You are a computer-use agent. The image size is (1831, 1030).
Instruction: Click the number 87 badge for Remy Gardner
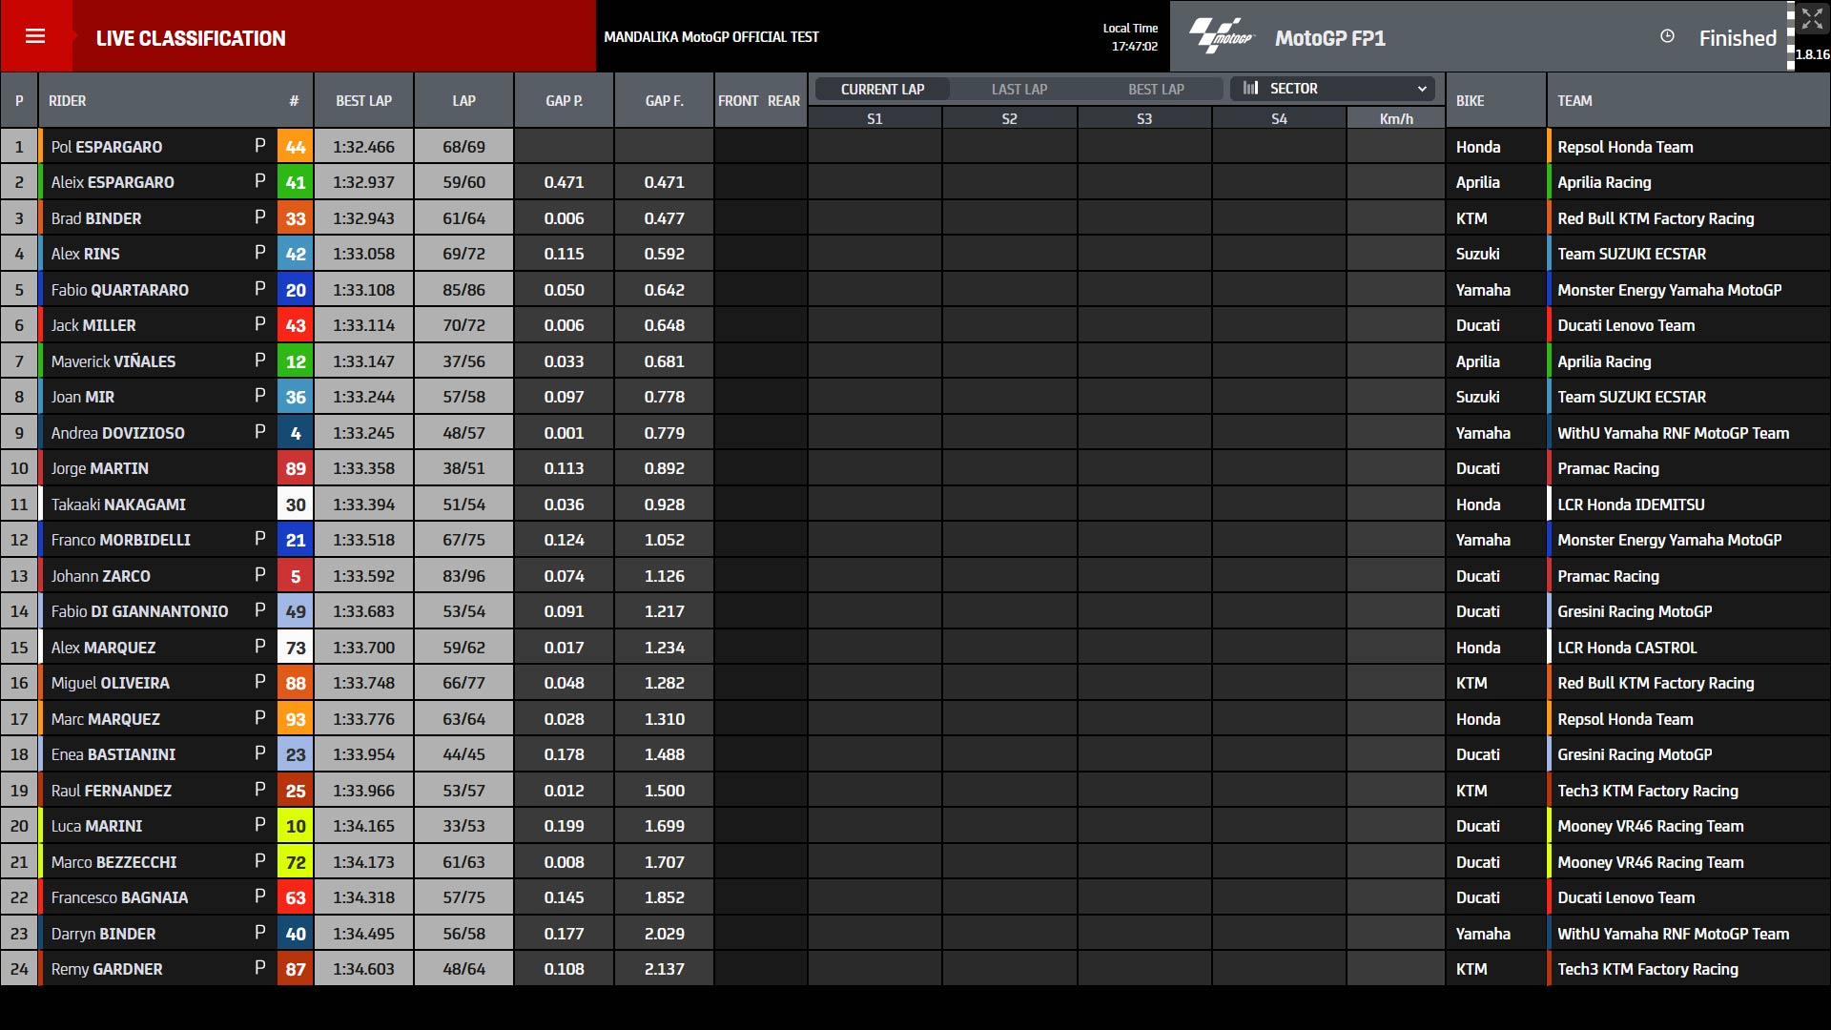tap(296, 969)
